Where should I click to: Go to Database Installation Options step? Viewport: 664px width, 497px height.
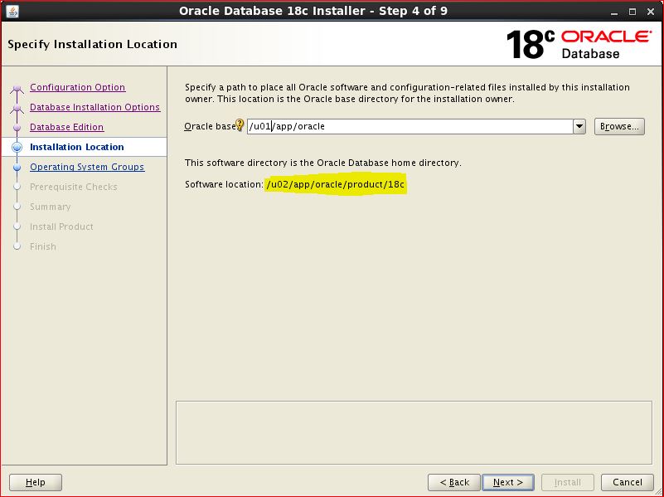[x=95, y=107]
